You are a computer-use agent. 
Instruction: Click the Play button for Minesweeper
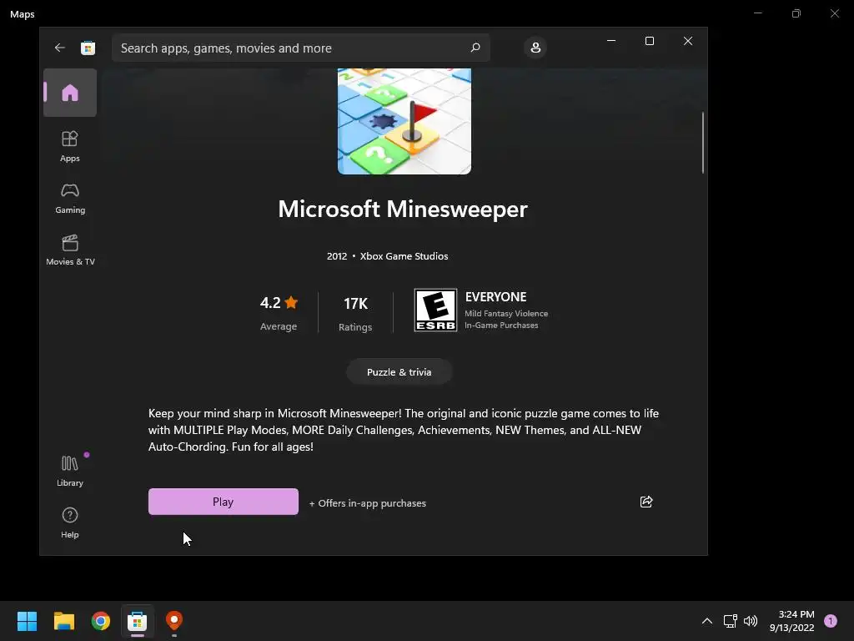pos(224,502)
